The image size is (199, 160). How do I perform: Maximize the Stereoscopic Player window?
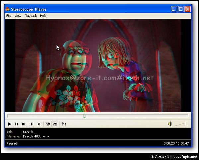[x=181, y=9]
